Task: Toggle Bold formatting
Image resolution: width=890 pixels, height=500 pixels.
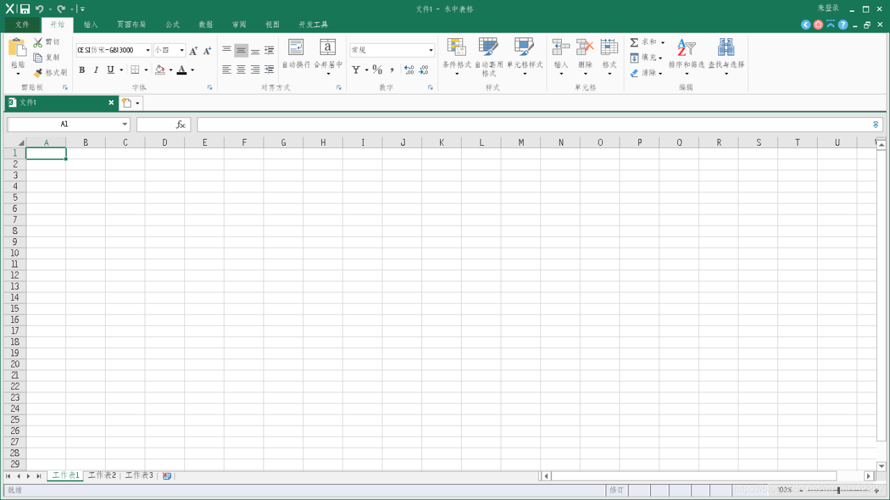Action: pyautogui.click(x=82, y=69)
